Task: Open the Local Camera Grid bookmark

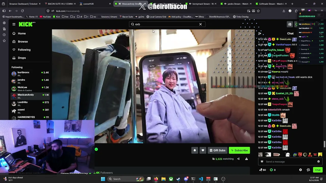Action: (x=156, y=17)
